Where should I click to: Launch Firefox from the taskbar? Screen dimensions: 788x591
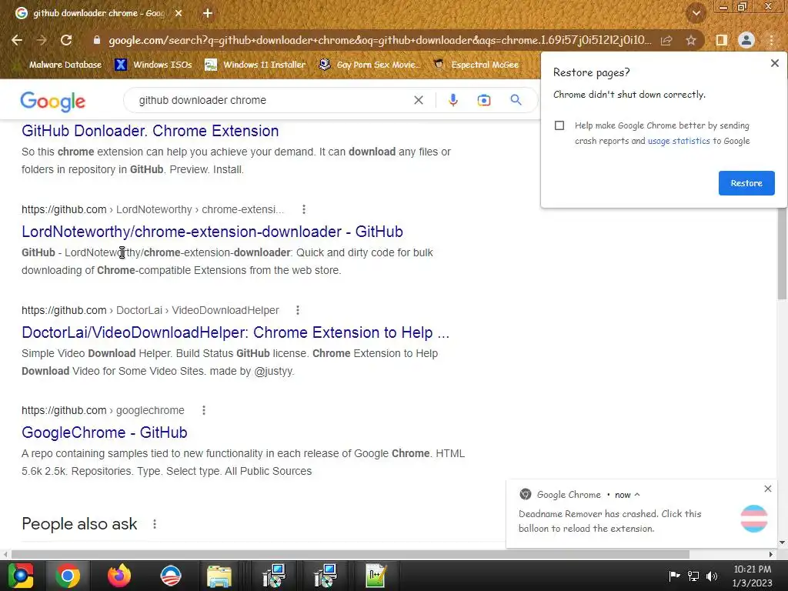coord(119,576)
